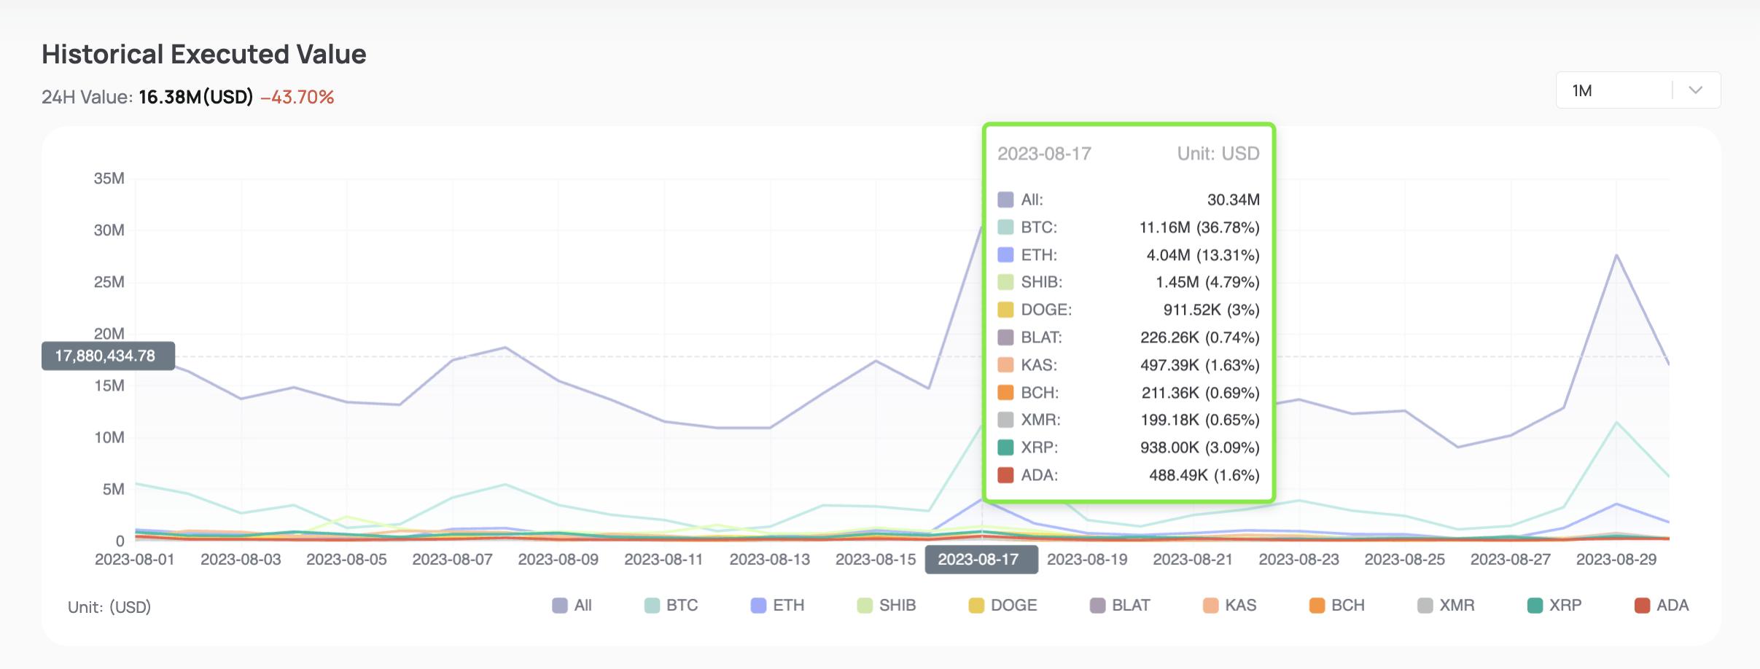The image size is (1760, 669).
Task: Click the ADA legend icon
Action: point(1642,606)
